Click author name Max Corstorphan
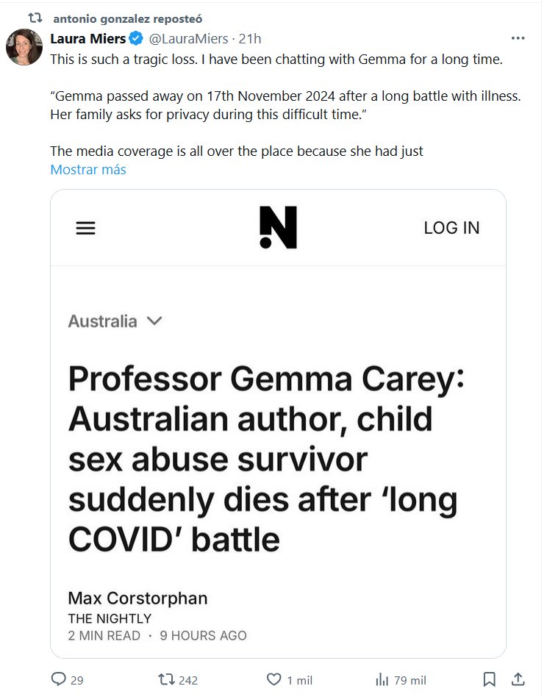The height and width of the screenshot is (697, 547). 137,598
